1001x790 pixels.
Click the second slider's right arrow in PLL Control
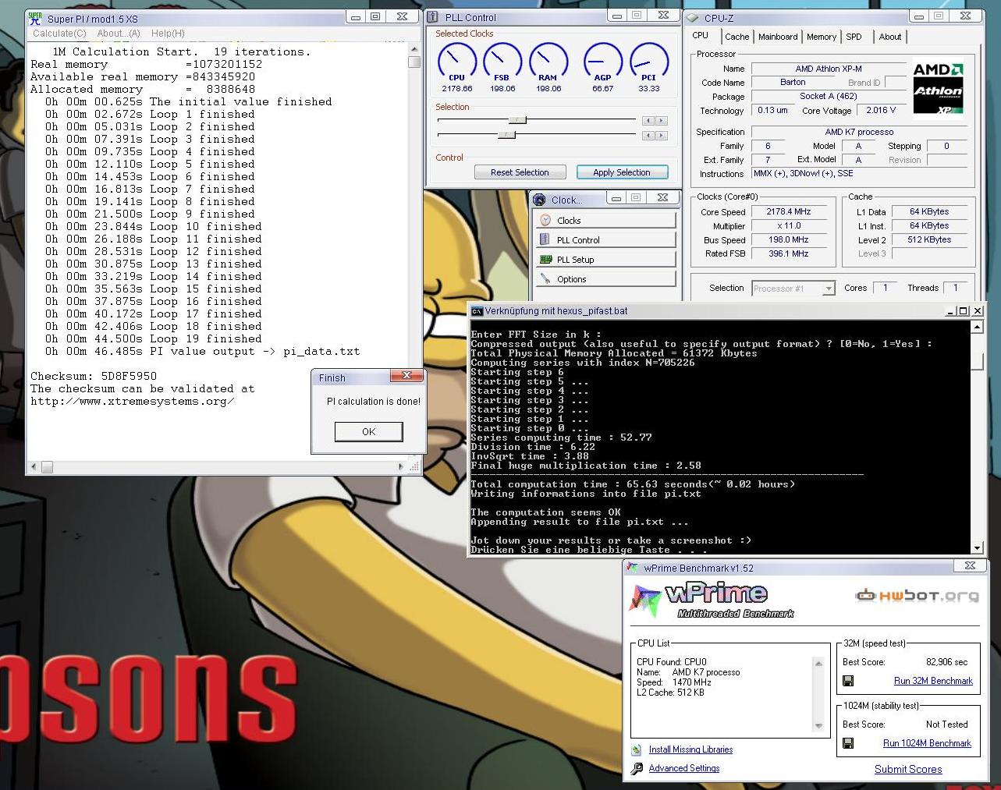[x=662, y=136]
